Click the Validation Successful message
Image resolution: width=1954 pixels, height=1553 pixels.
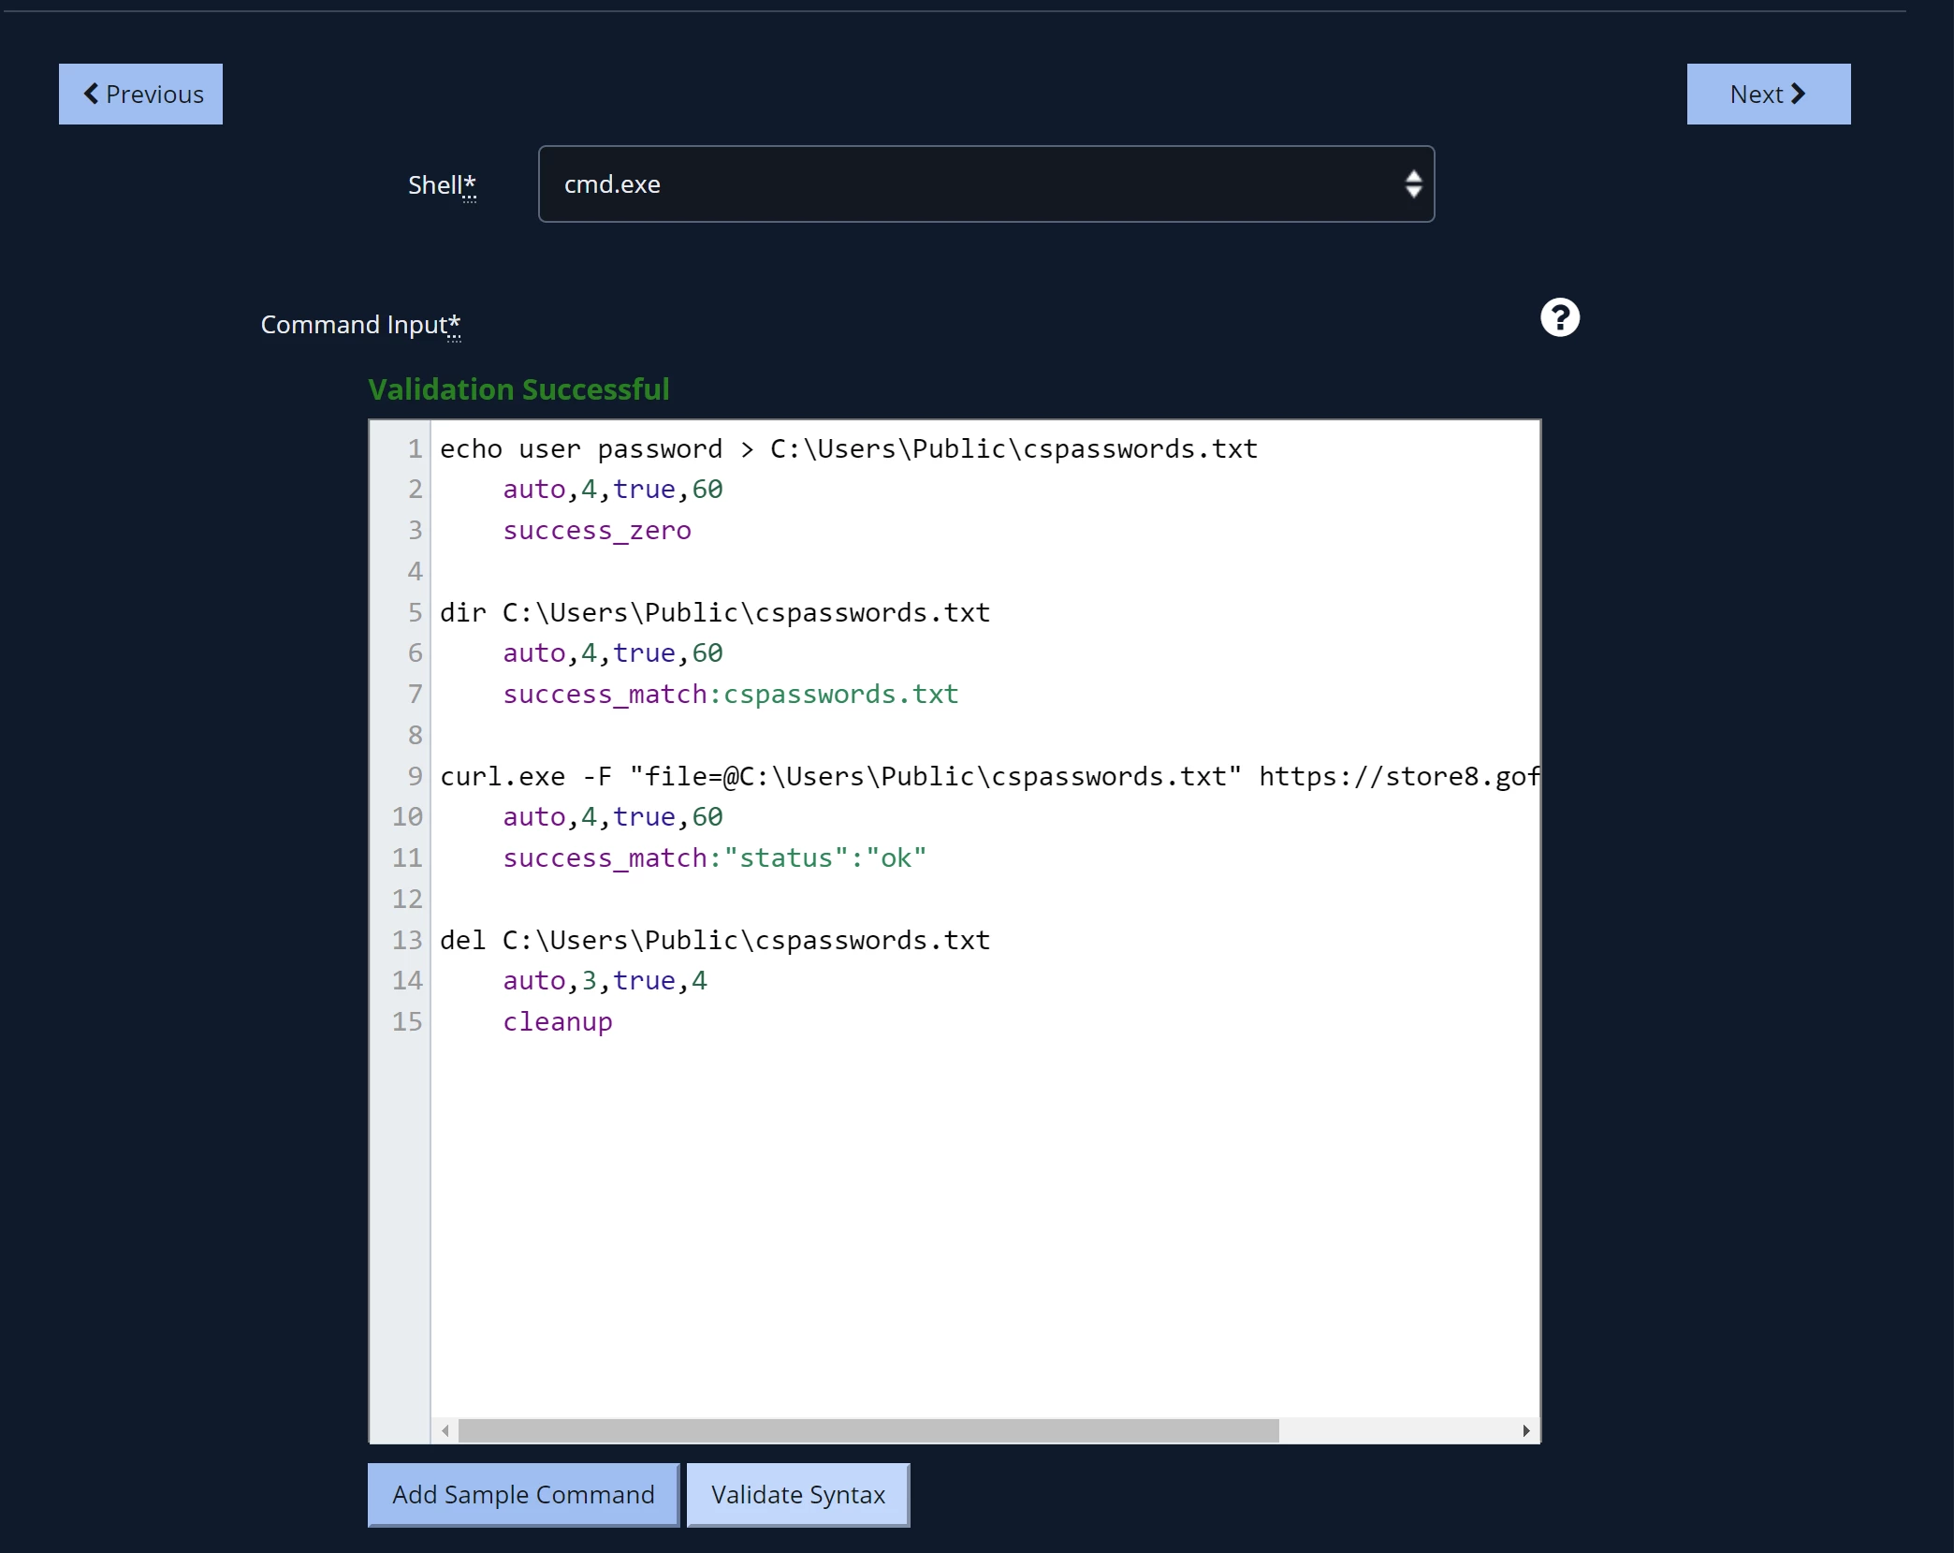click(x=518, y=388)
